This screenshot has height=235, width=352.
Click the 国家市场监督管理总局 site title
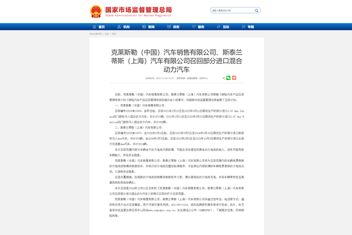[x=138, y=9]
